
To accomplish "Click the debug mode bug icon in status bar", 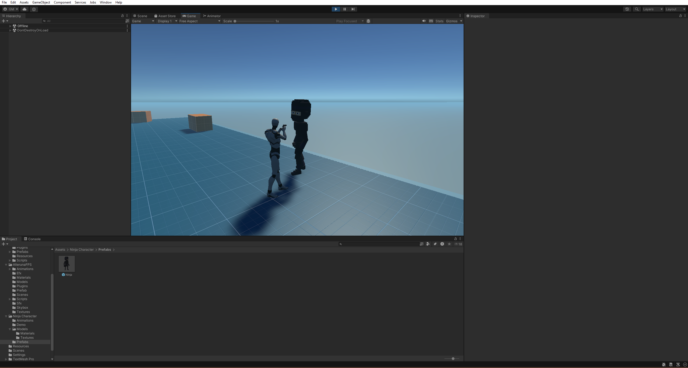I will (x=664, y=365).
